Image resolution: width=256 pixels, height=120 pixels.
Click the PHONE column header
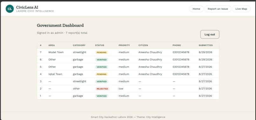(177, 45)
